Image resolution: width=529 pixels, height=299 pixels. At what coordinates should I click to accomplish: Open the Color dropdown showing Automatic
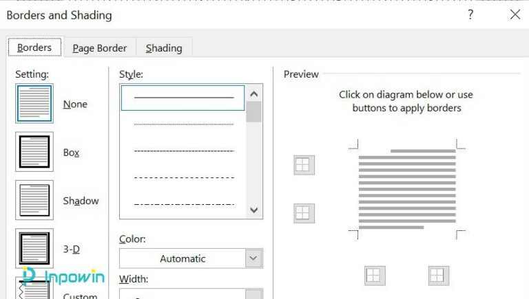[x=191, y=258]
